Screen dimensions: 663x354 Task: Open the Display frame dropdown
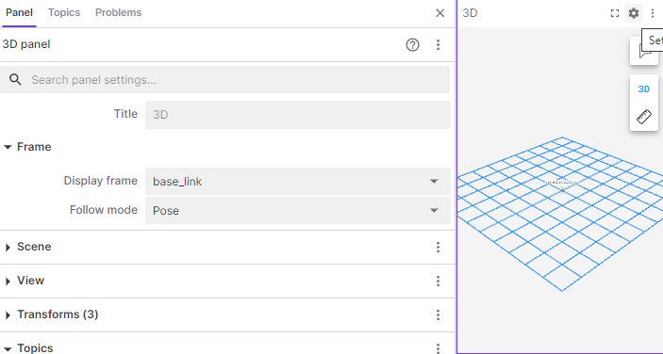point(298,182)
